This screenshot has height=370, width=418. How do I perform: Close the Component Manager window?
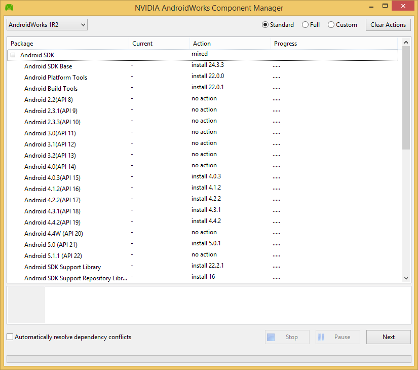coord(403,6)
